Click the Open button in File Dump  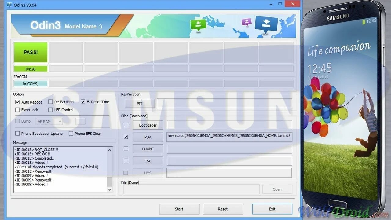(277, 189)
